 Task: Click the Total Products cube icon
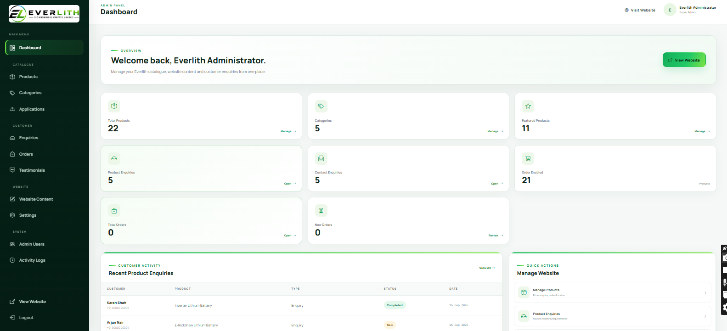click(114, 106)
